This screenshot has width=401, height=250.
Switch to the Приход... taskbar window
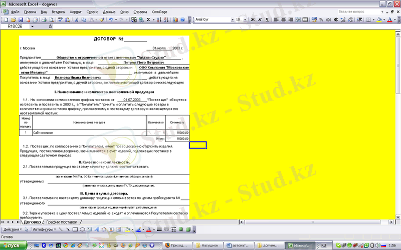click(178, 245)
